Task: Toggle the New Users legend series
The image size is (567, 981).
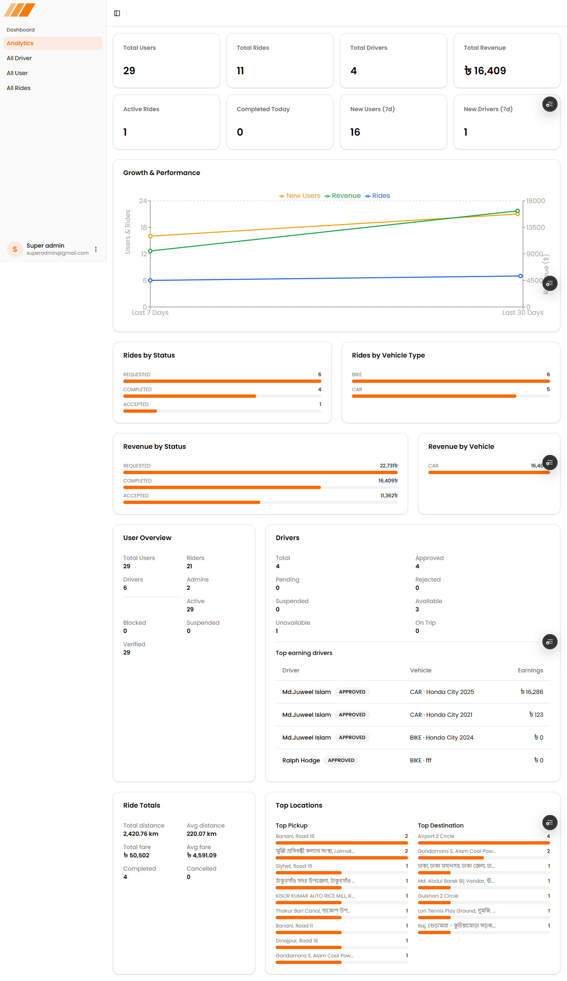Action: (300, 196)
